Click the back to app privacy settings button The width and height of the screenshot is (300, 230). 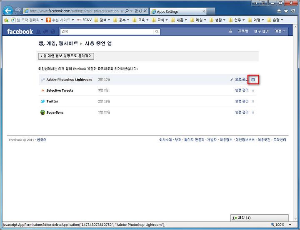[x=66, y=56]
